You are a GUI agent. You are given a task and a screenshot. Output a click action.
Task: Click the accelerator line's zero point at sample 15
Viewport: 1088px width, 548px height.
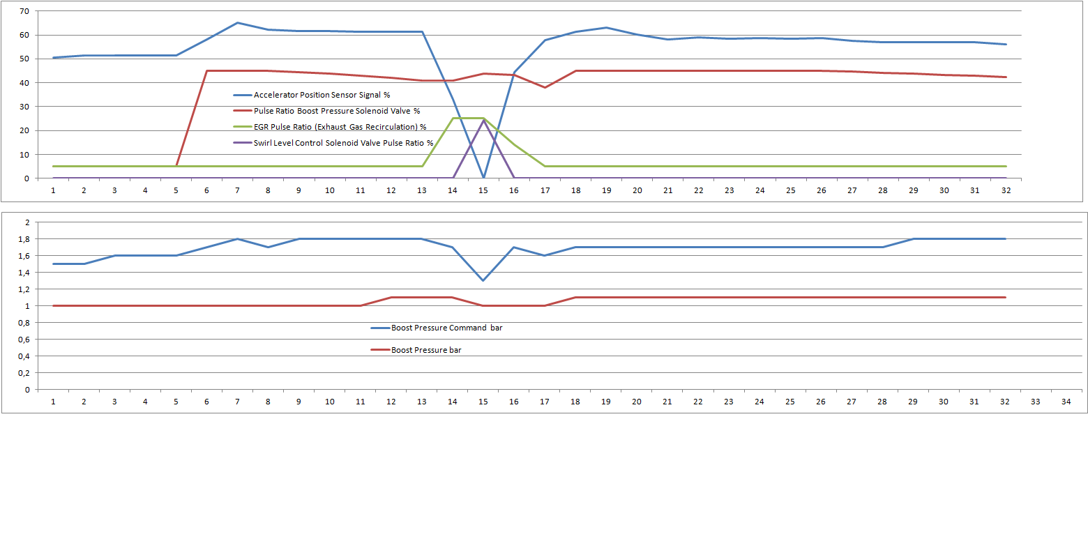point(483,177)
